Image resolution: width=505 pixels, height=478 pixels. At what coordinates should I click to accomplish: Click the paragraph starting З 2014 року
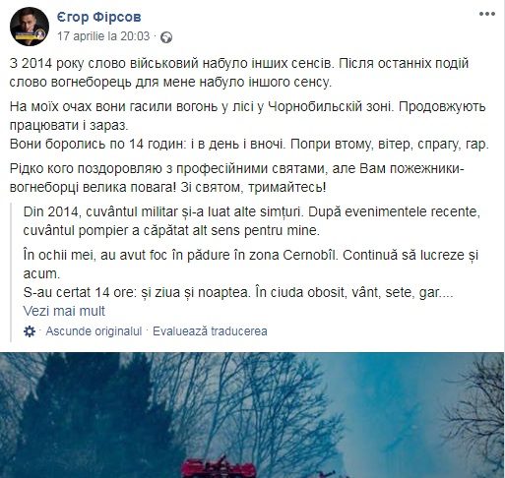(239, 73)
